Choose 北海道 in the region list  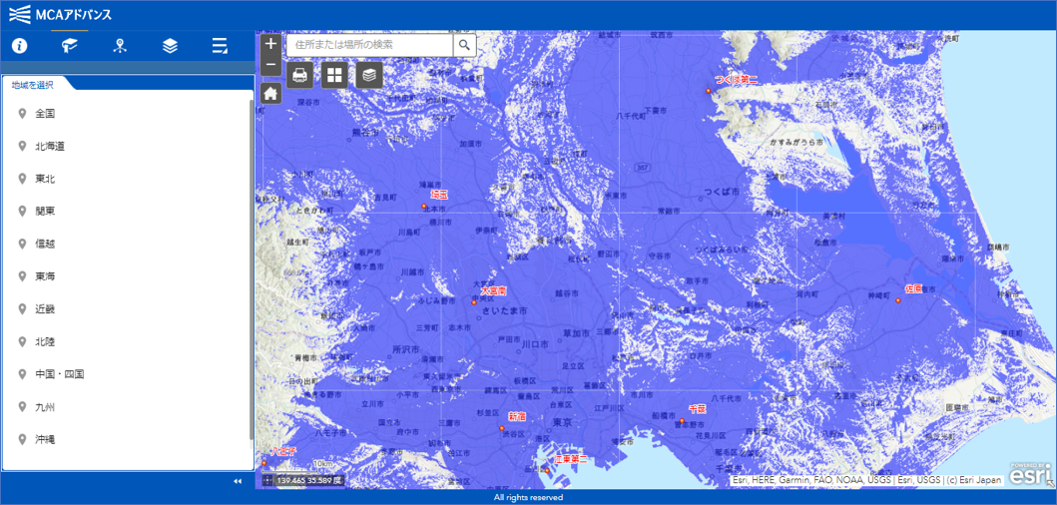[x=49, y=147]
